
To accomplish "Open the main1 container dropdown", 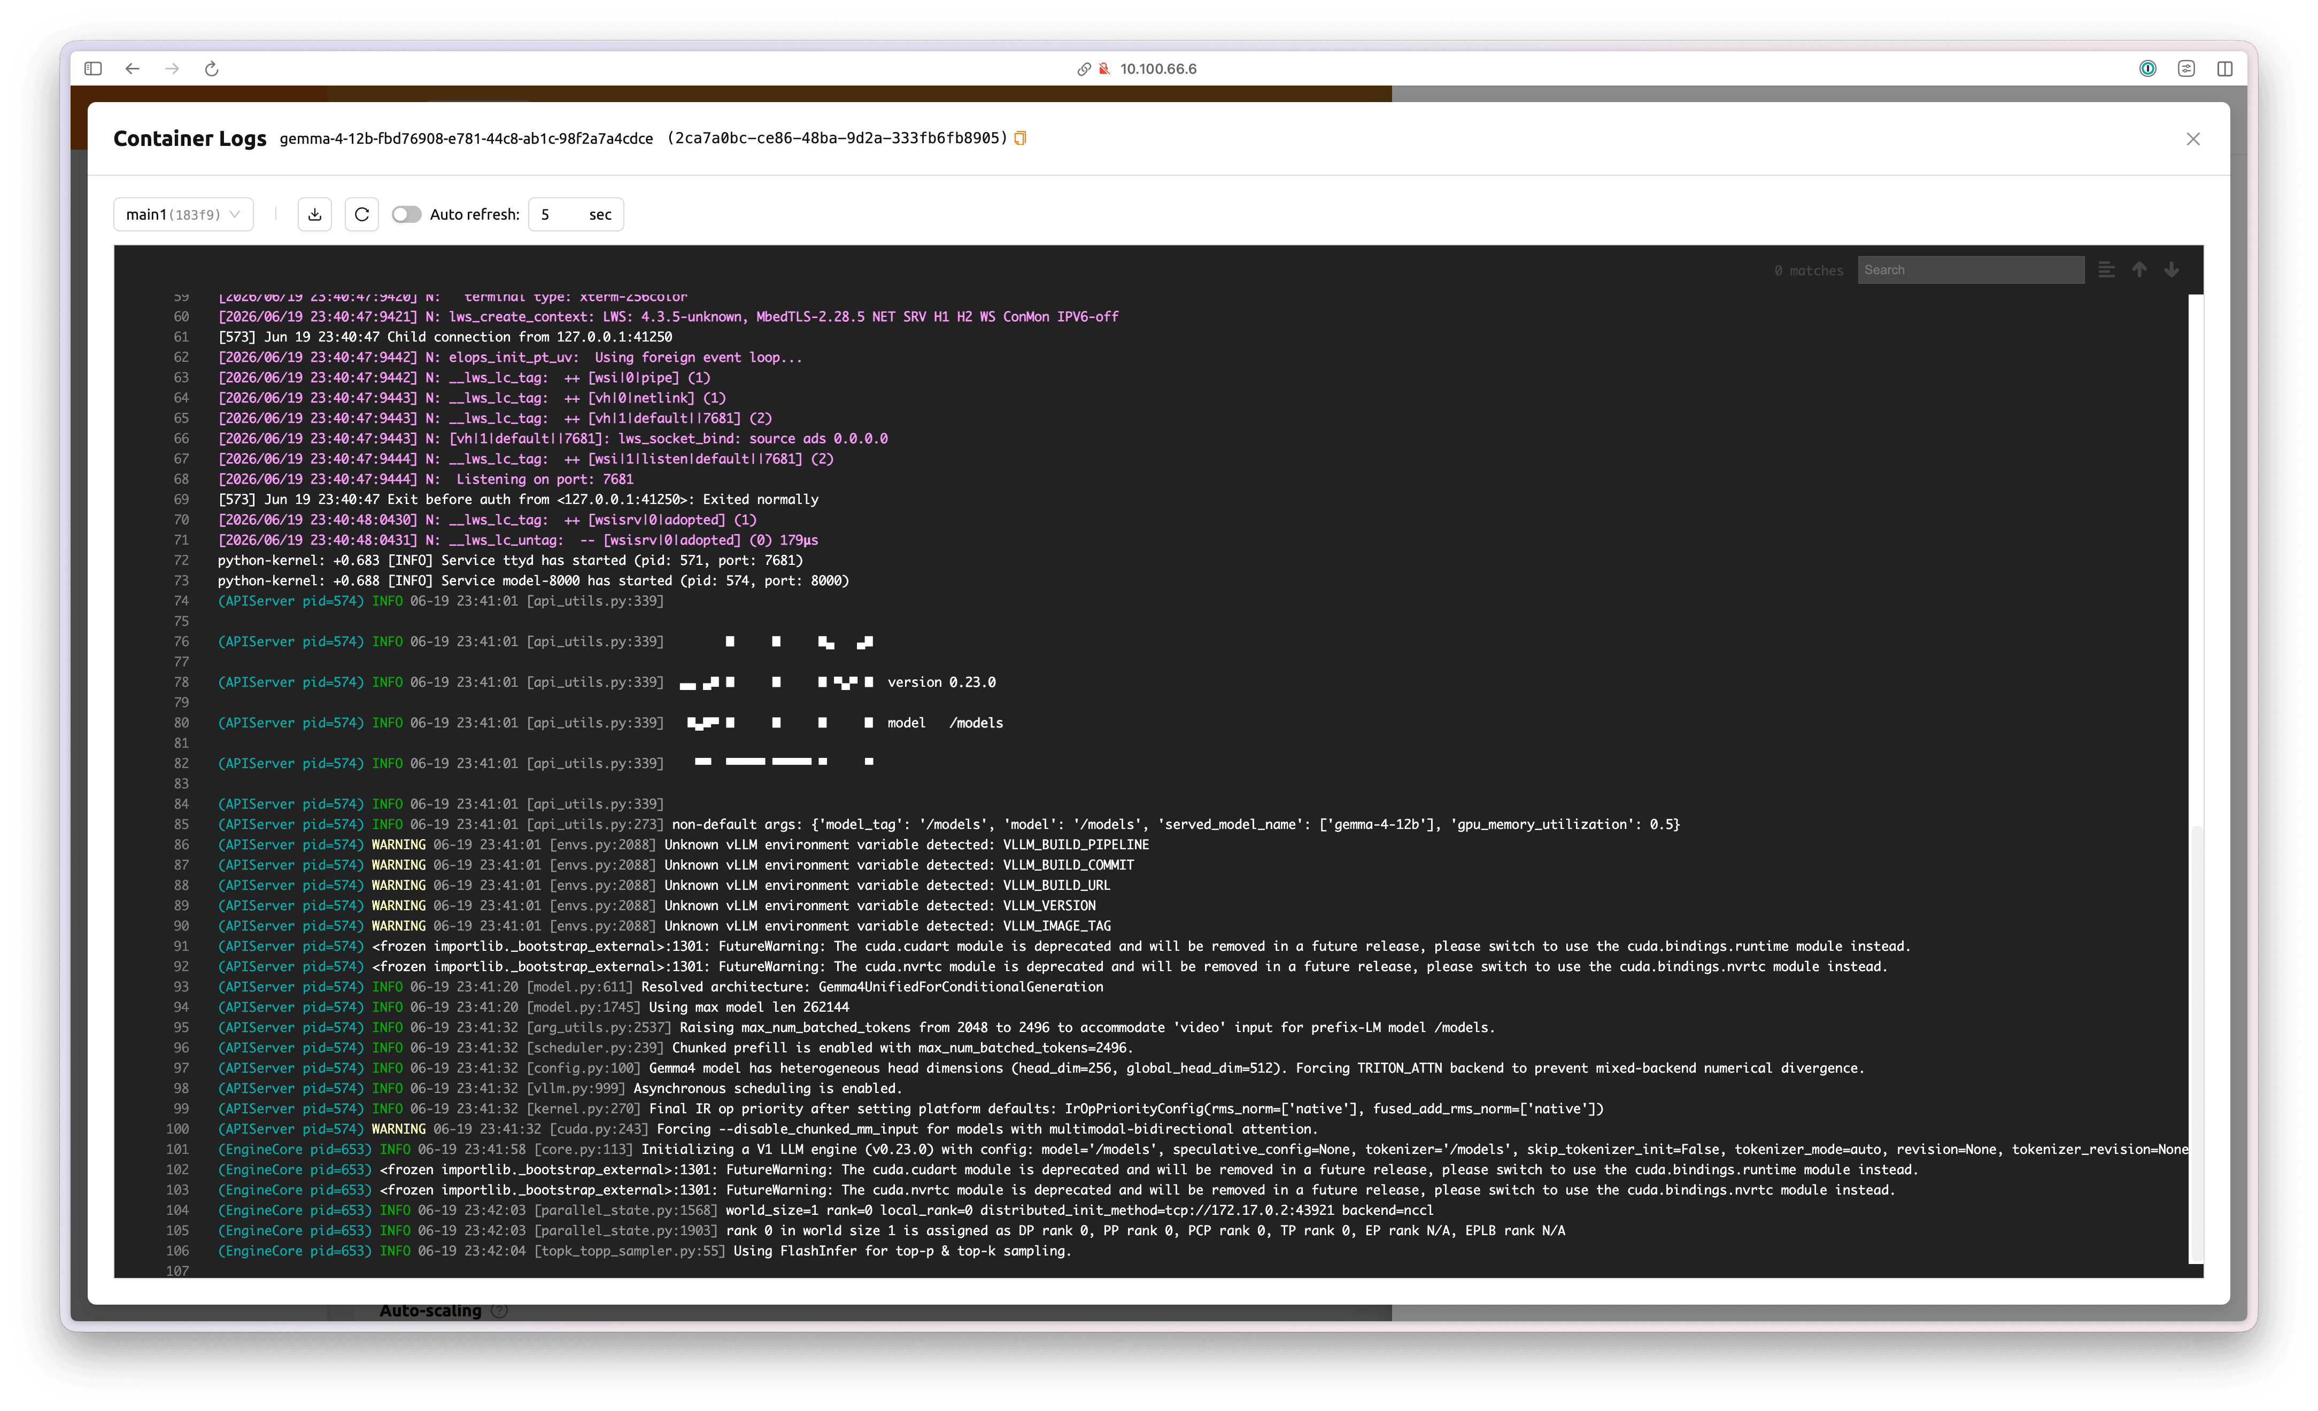I will coord(183,214).
